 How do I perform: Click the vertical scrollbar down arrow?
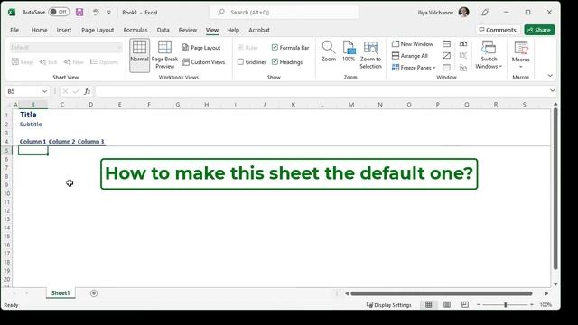pyautogui.click(x=555, y=284)
